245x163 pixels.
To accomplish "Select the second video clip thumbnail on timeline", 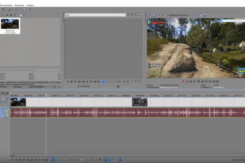I will [140, 102].
